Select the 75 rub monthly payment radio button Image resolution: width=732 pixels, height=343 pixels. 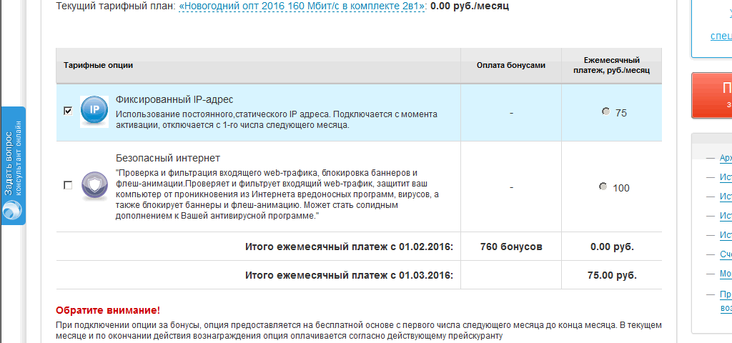[x=606, y=111]
